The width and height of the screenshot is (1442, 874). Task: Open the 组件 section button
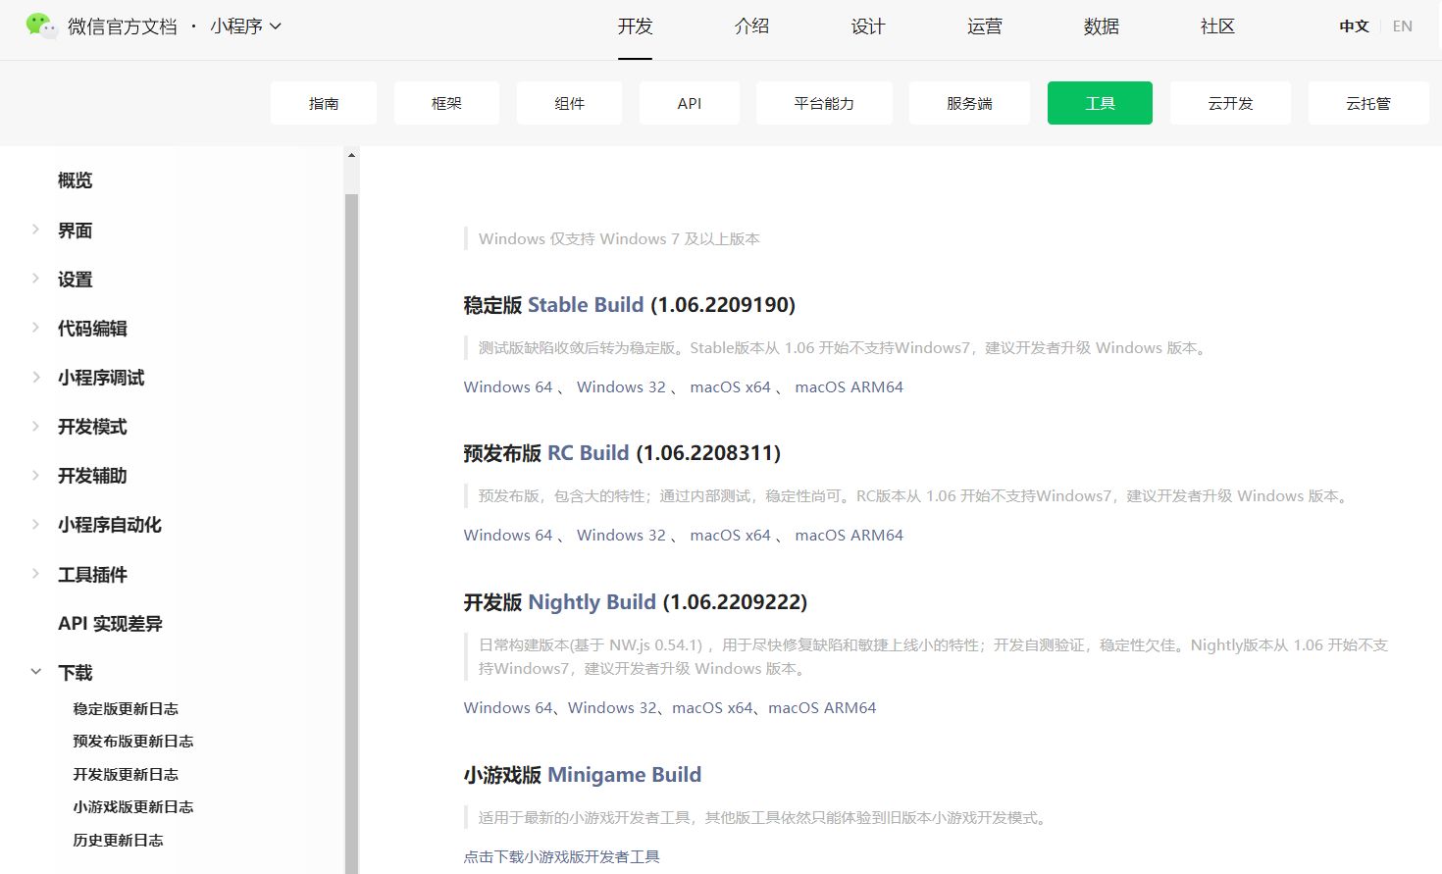click(x=570, y=103)
